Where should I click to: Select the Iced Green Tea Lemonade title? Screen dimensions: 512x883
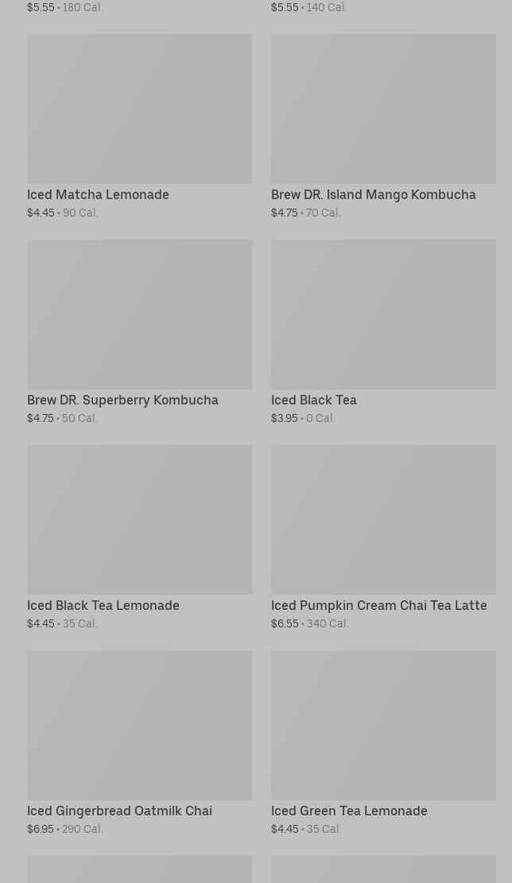point(349,811)
